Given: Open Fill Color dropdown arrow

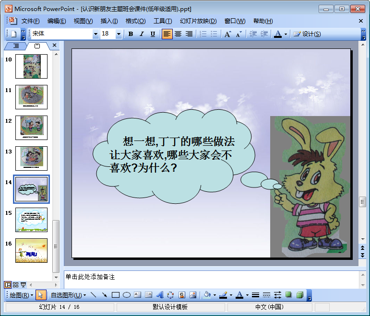Looking at the screenshot, I should pos(215,295).
